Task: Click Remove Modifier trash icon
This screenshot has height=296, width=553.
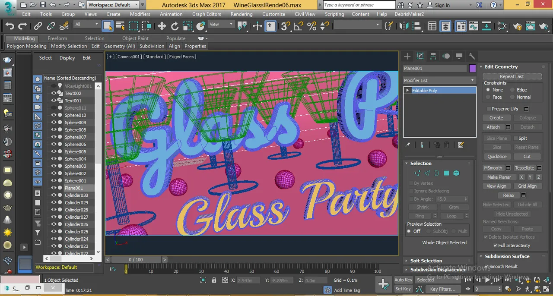Action: [447, 145]
